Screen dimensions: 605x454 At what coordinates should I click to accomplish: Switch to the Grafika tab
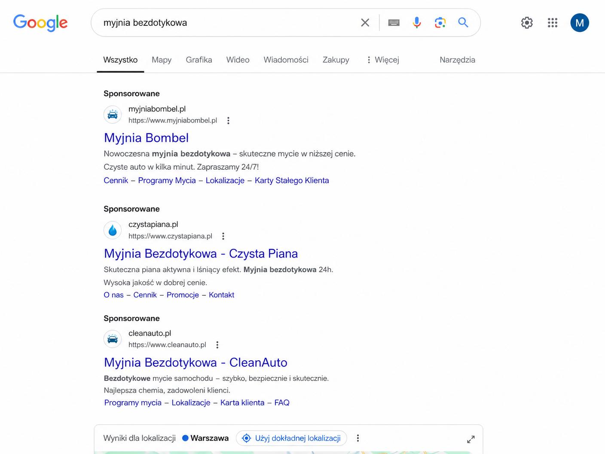pos(199,60)
